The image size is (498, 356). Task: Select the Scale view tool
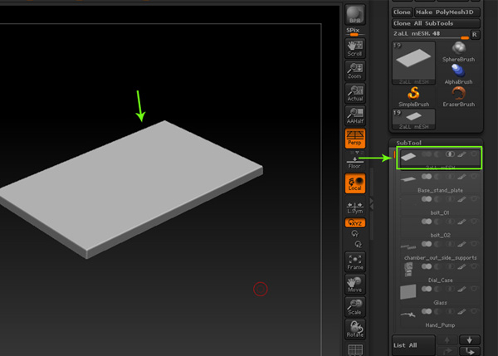tap(355, 308)
